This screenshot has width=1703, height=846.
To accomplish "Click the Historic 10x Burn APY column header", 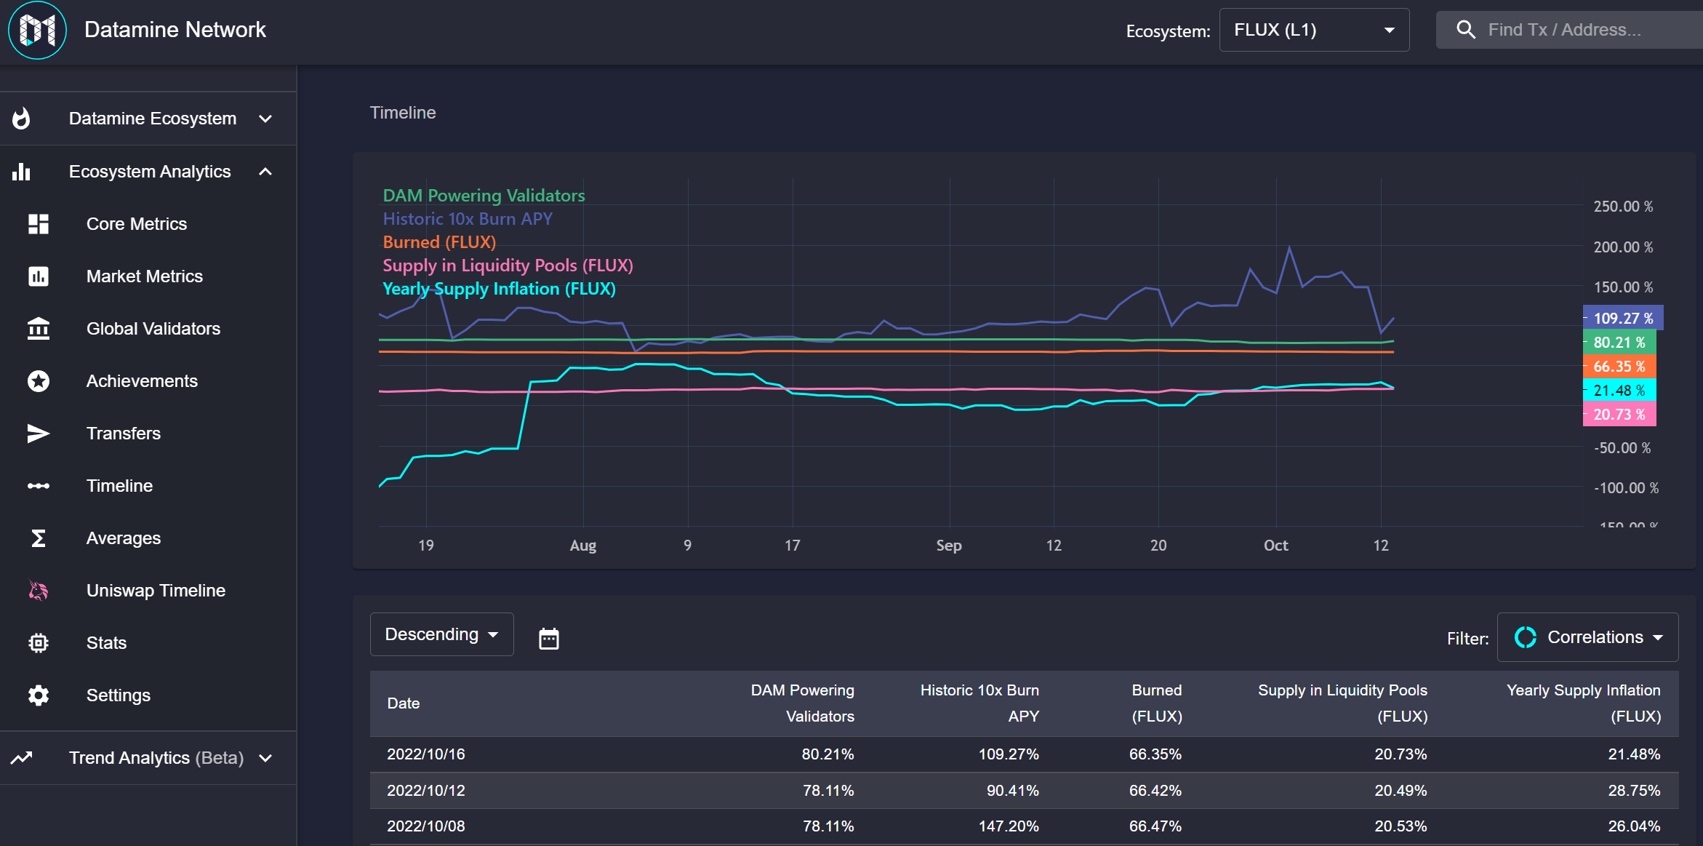I will tap(979, 703).
